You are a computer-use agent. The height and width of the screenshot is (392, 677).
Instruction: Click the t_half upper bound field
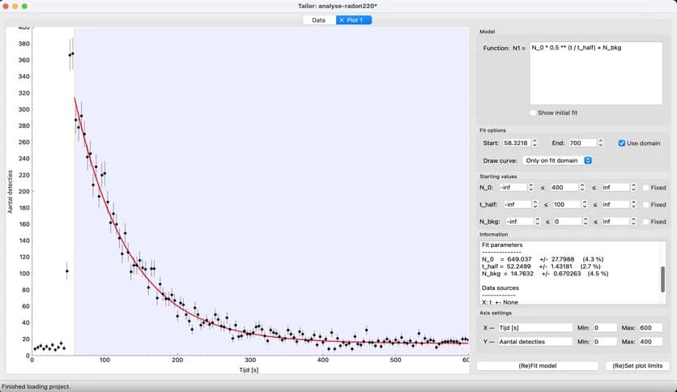click(615, 205)
